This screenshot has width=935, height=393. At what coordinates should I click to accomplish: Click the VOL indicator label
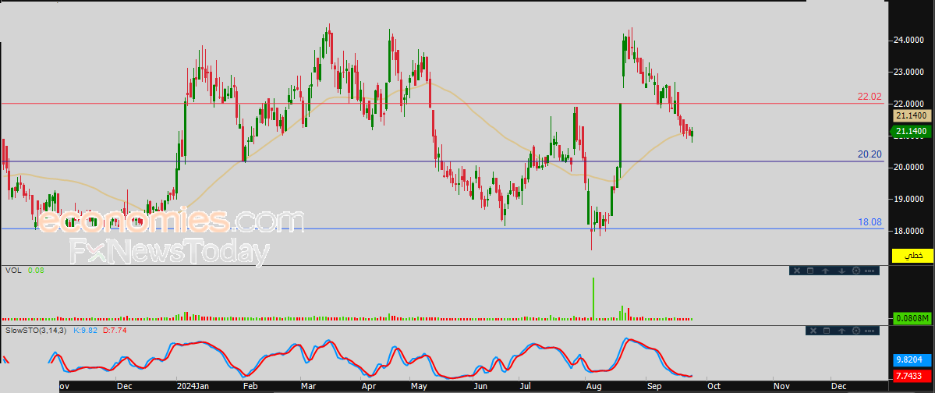click(13, 270)
